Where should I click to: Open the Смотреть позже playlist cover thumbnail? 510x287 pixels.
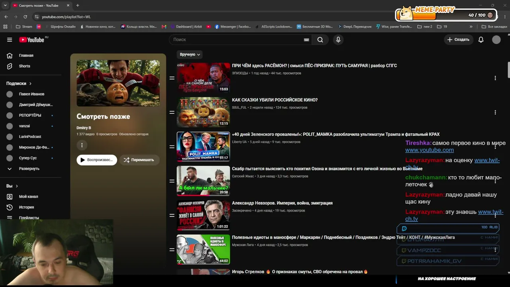pyautogui.click(x=118, y=83)
